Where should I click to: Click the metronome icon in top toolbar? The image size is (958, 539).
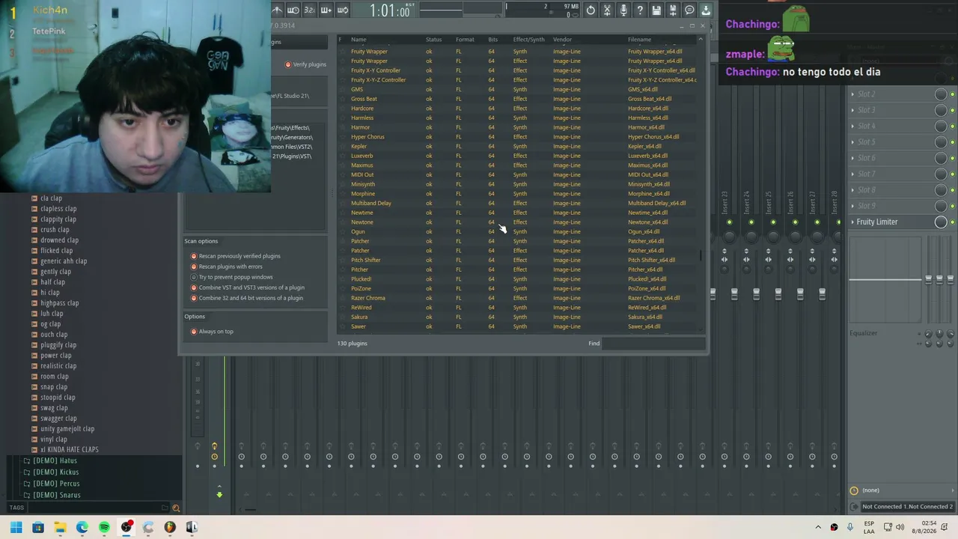tap(276, 10)
